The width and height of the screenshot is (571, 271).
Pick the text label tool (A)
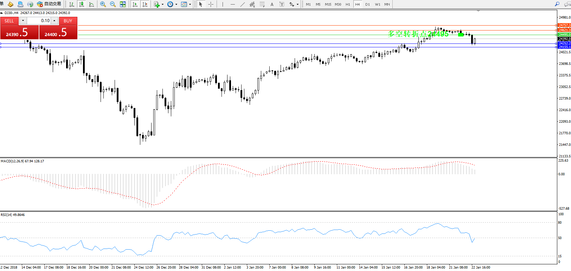click(x=272, y=4)
